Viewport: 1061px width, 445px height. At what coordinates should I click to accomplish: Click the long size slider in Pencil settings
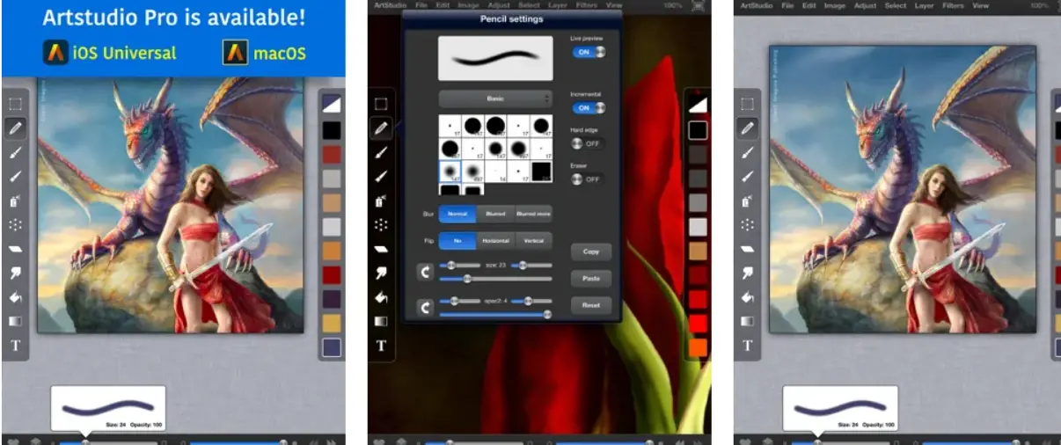(495, 279)
